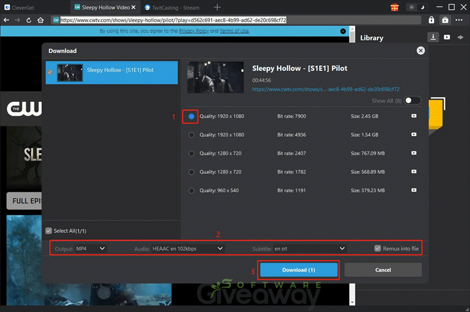Viewport: 470px width, 312px height.
Task: Open the Output MP4 format dropdown
Action: tap(90, 249)
